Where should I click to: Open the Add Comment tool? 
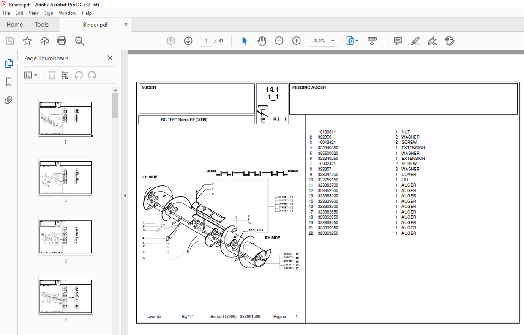tap(398, 41)
